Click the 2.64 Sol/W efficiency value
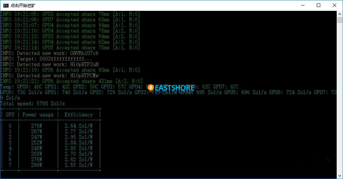Screen dimensions: 343x179 [79, 126]
